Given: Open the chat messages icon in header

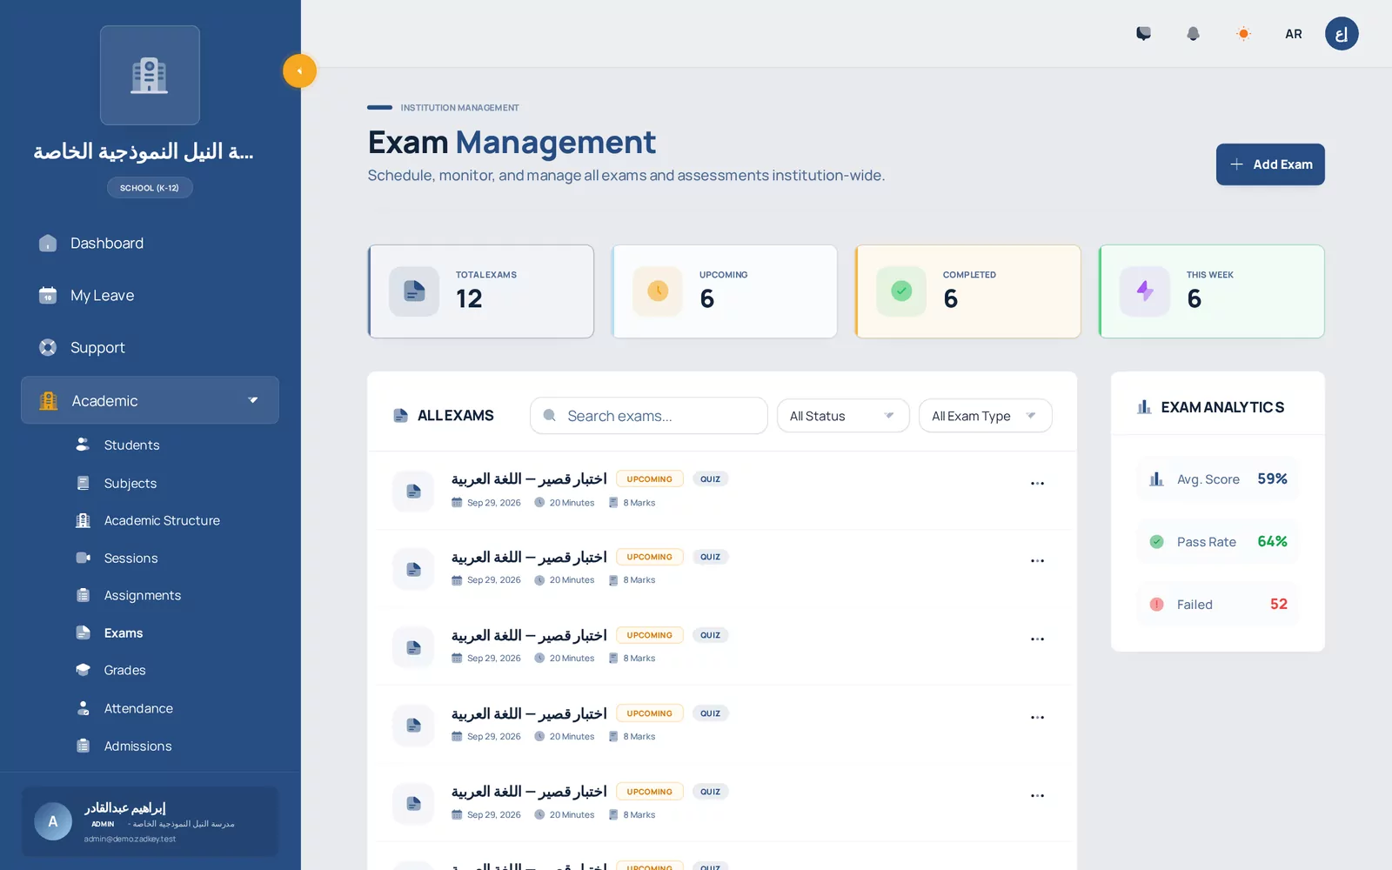Looking at the screenshot, I should [1143, 34].
